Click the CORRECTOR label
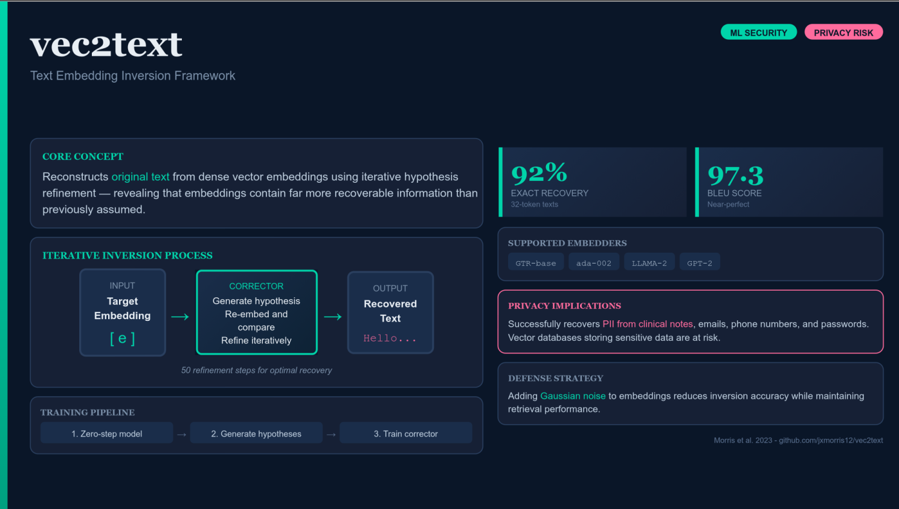Screen dimensions: 899x509 [x=256, y=286]
